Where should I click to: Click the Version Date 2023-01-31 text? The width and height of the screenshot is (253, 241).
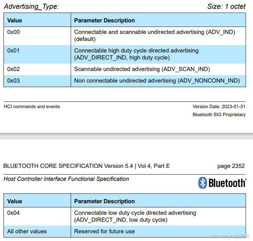[219, 107]
